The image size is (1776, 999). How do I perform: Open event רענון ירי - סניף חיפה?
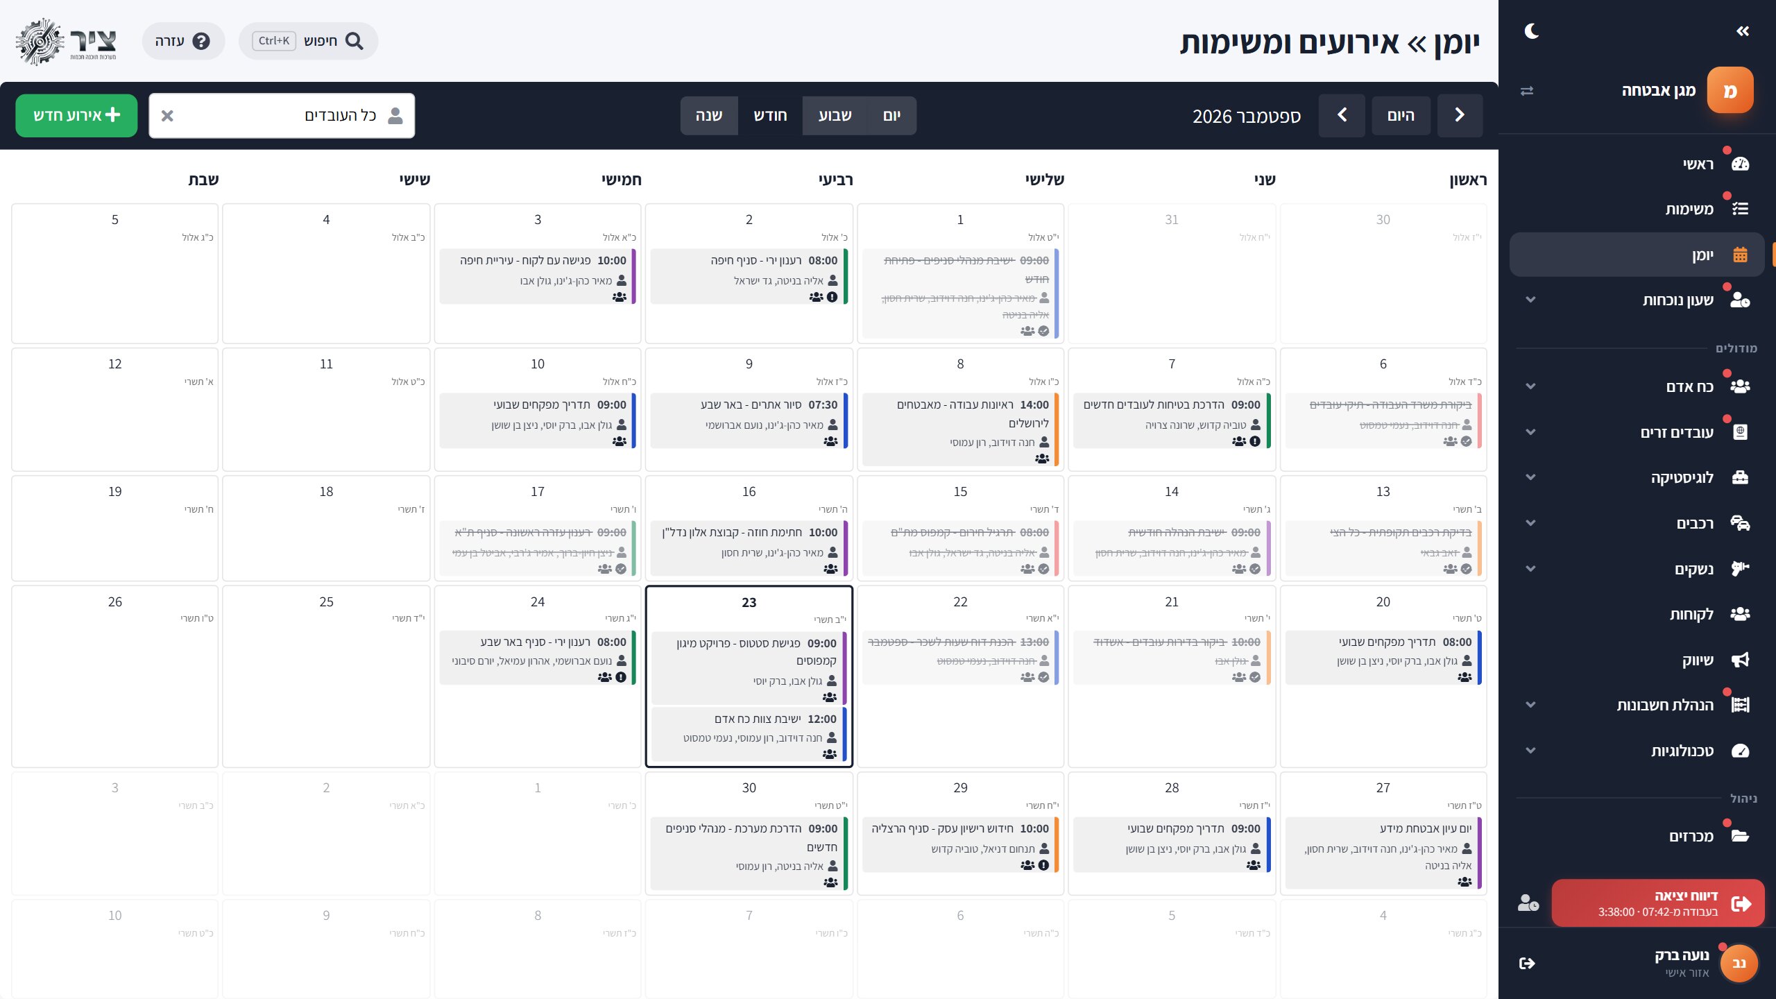click(x=749, y=276)
